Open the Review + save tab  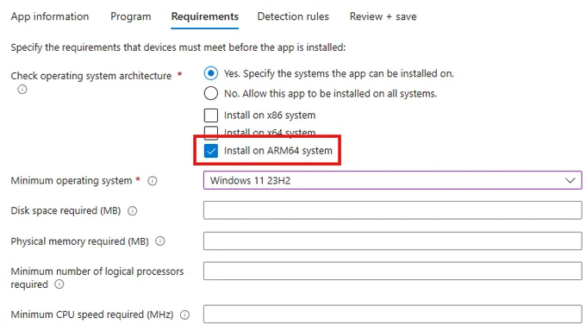pos(383,16)
